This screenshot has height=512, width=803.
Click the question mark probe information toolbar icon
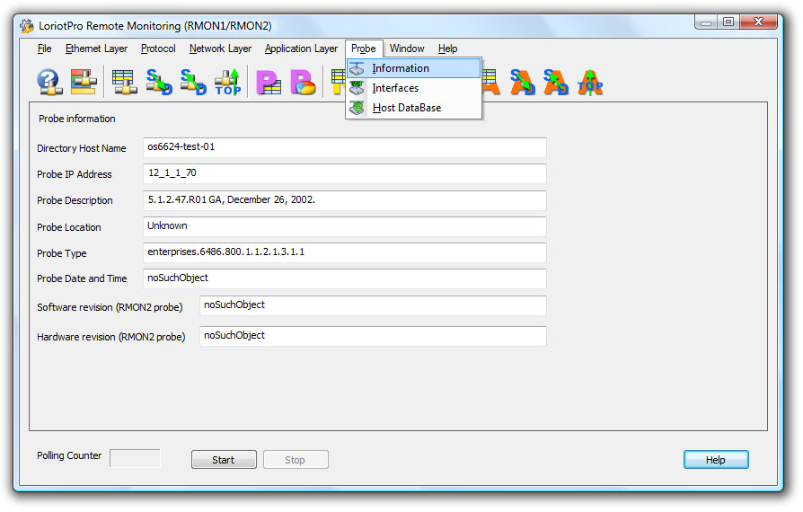[x=49, y=83]
